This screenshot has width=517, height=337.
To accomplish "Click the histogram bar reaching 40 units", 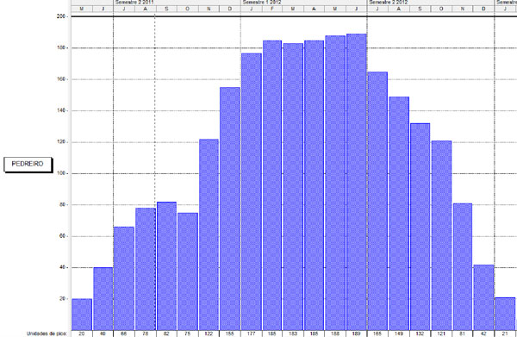I will pyautogui.click(x=103, y=298).
